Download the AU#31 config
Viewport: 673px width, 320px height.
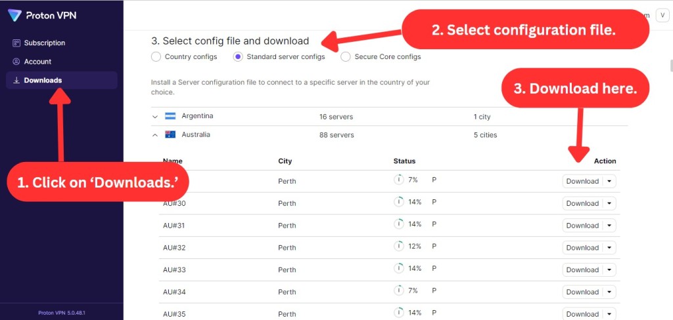582,226
